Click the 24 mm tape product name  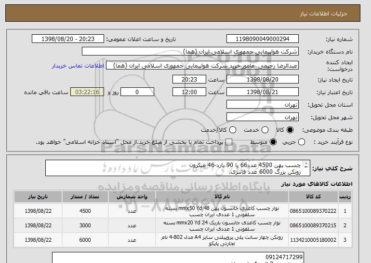(222, 226)
